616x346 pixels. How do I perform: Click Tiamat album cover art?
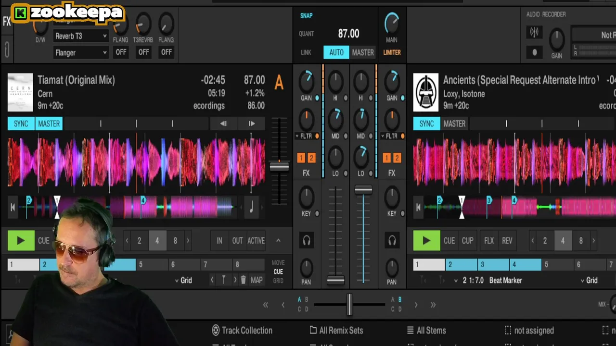click(20, 93)
